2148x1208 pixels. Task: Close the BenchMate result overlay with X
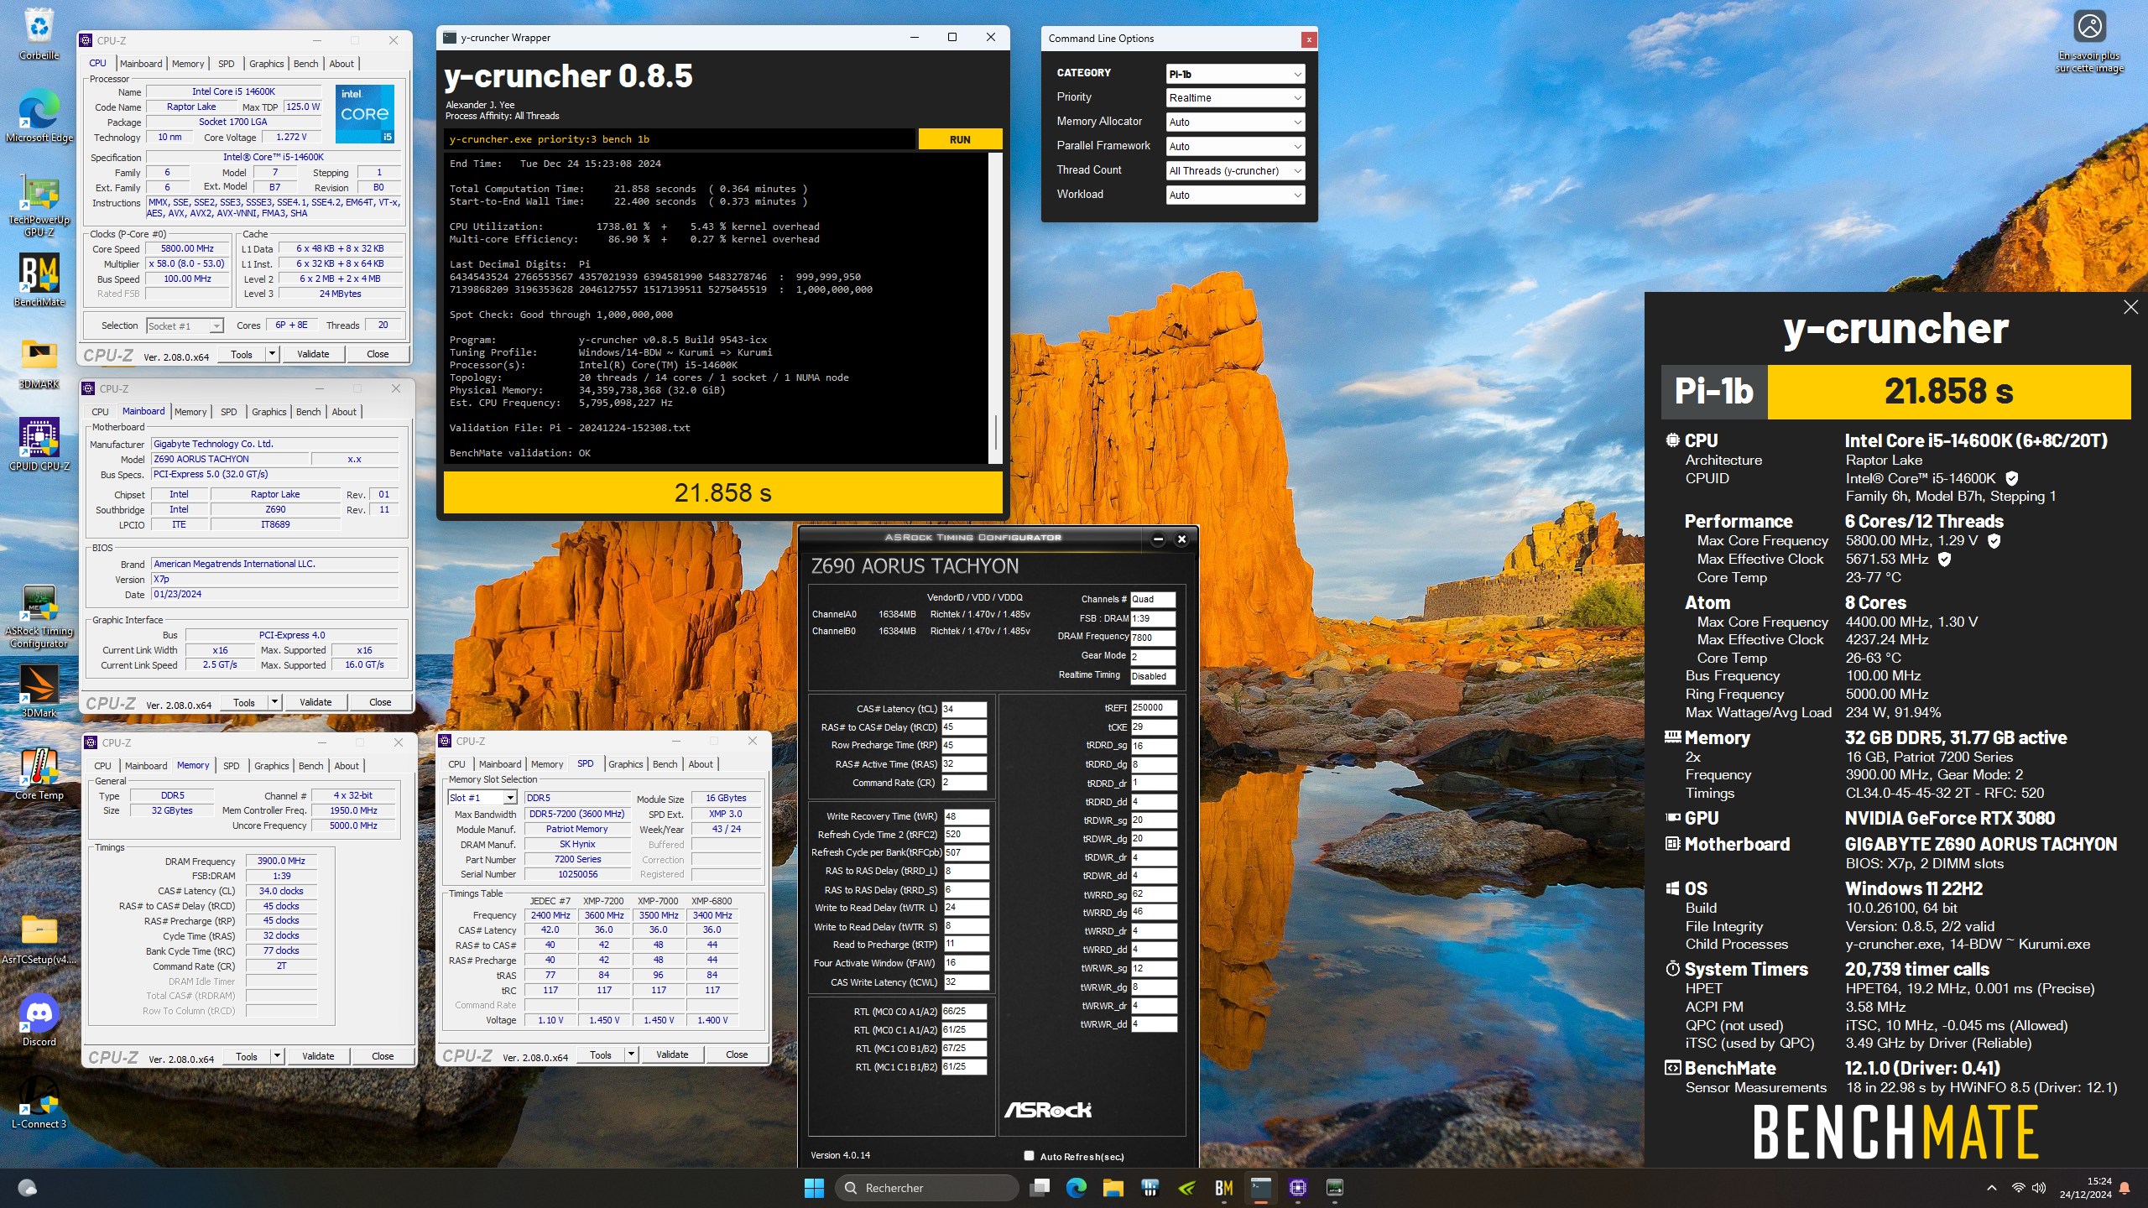(x=2130, y=307)
